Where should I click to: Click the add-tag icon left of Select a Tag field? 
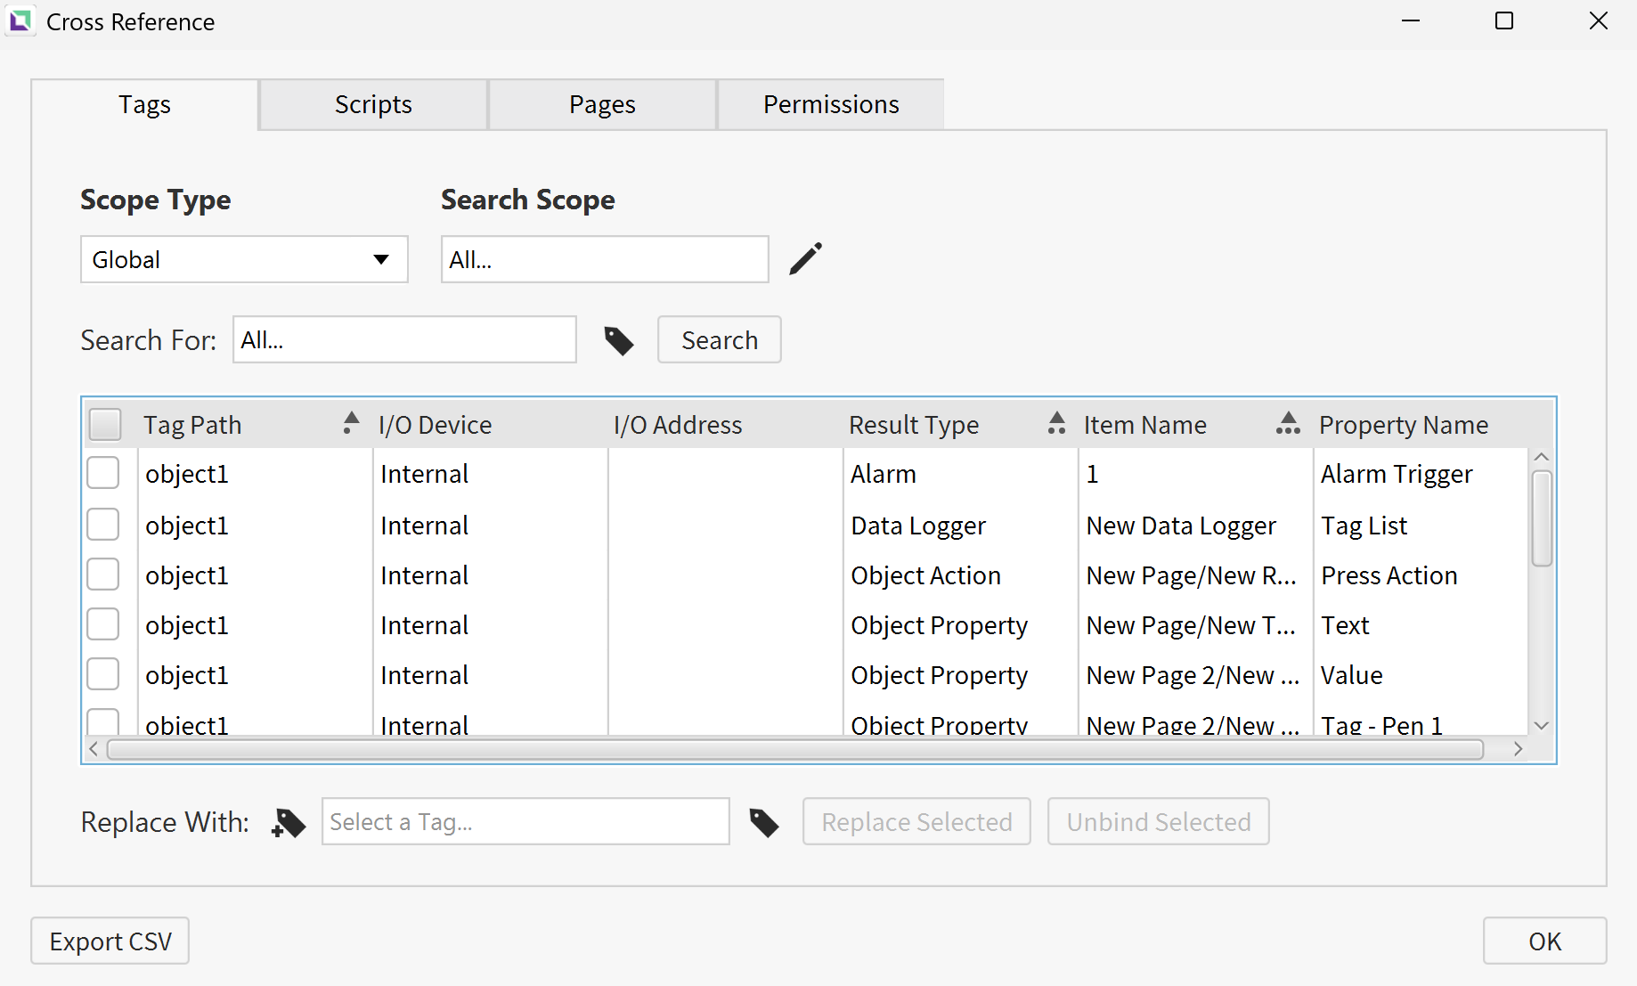(289, 822)
